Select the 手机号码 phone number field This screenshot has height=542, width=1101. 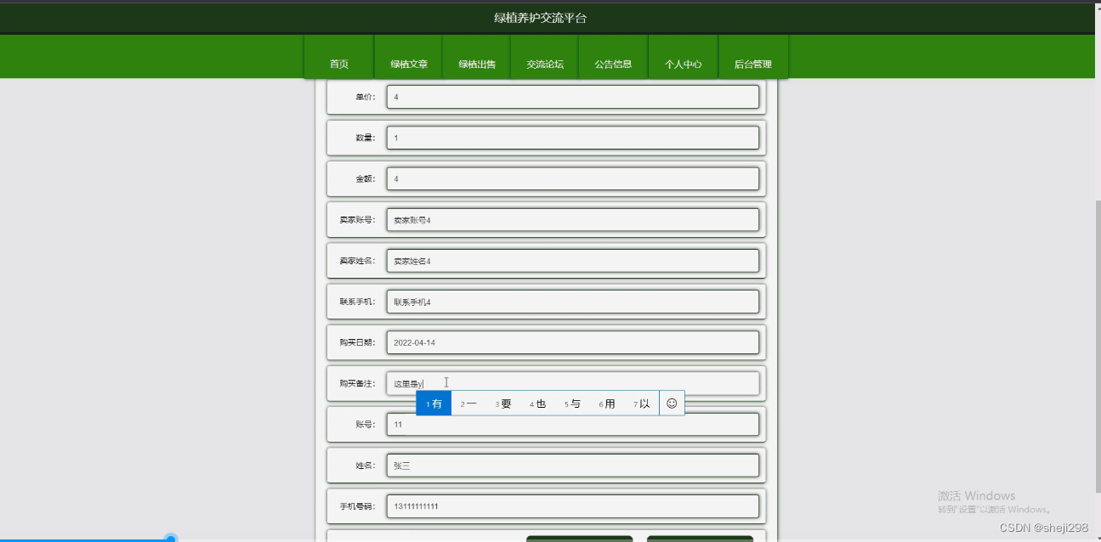click(572, 505)
